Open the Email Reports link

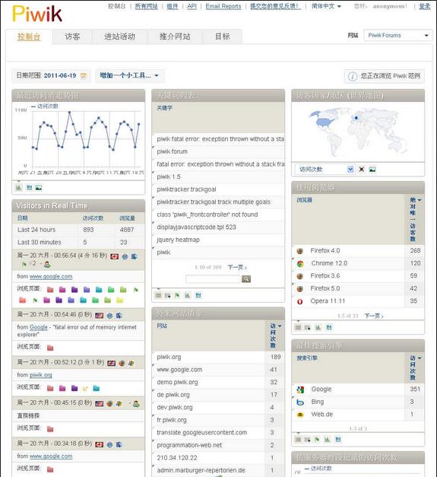223,6
